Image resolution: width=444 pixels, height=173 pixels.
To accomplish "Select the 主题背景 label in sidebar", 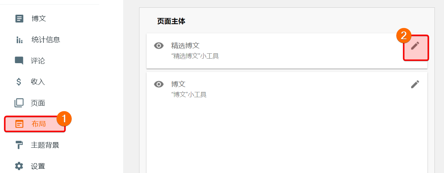I will pyautogui.click(x=45, y=145).
